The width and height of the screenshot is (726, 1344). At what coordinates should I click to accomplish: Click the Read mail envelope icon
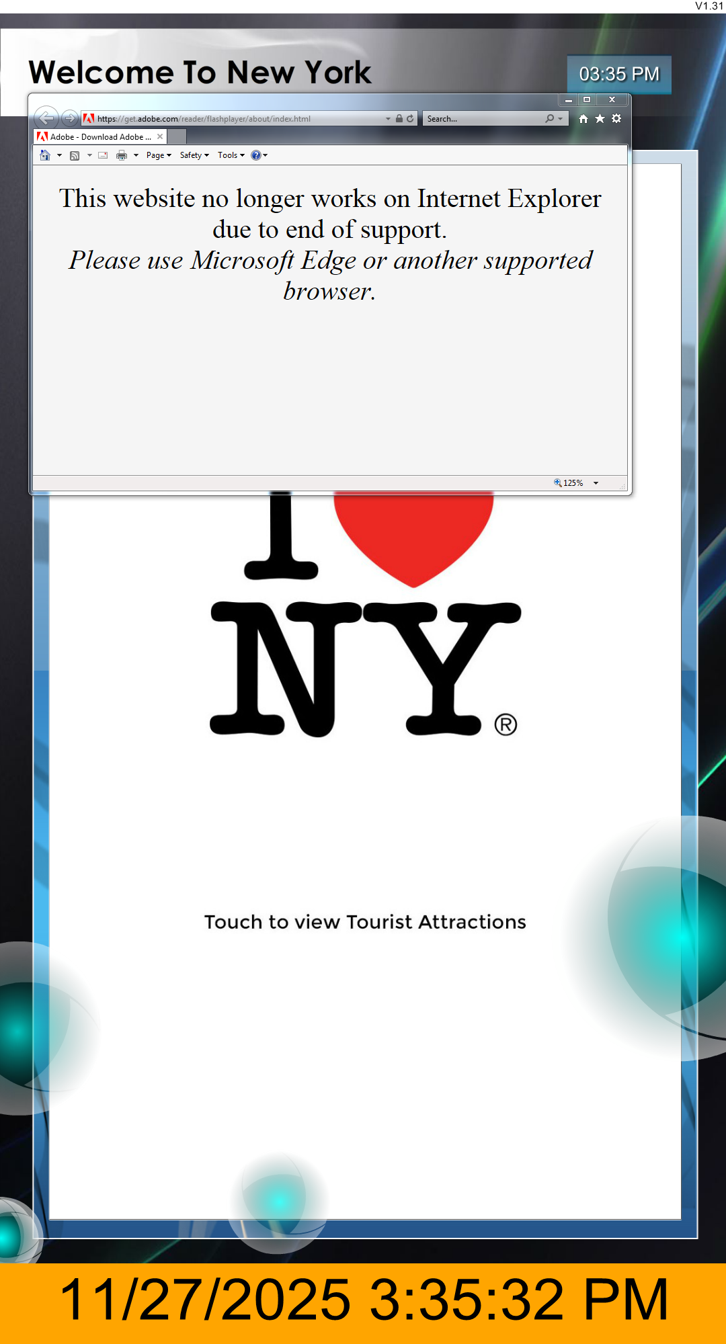(103, 155)
